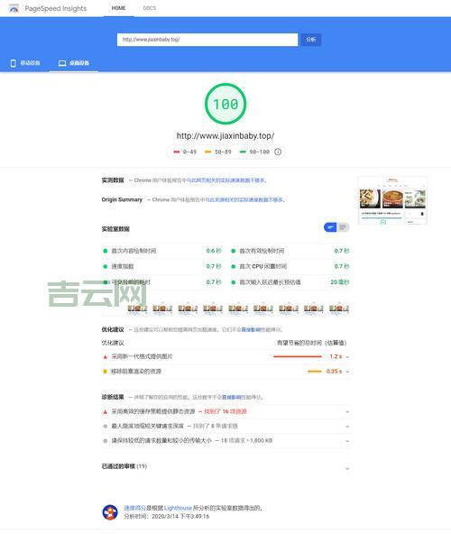Click the blue 分析 analyze button

[310, 40]
